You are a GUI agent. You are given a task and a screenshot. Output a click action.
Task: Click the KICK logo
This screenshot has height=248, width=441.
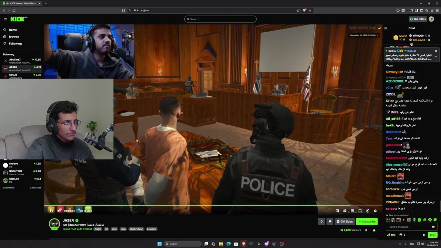coord(19,19)
